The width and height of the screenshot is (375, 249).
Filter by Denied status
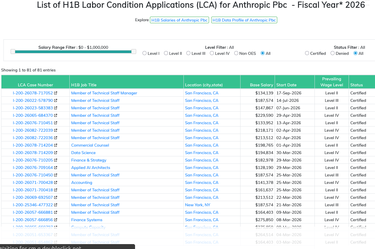point(333,53)
